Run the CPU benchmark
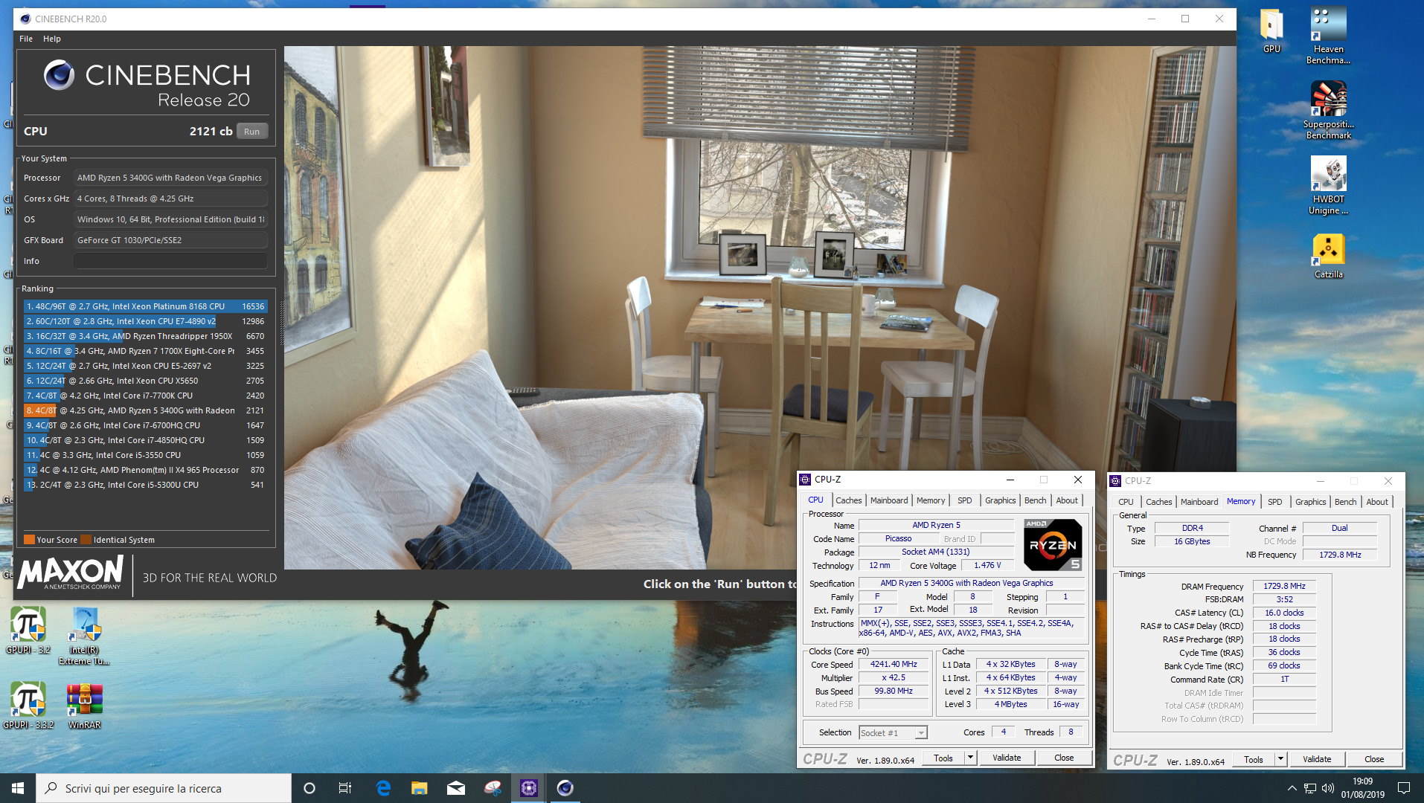 [252, 132]
